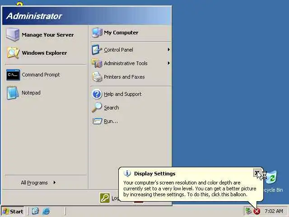Click the red X tray icon
Image resolution: width=289 pixels, height=217 pixels.
click(x=256, y=211)
